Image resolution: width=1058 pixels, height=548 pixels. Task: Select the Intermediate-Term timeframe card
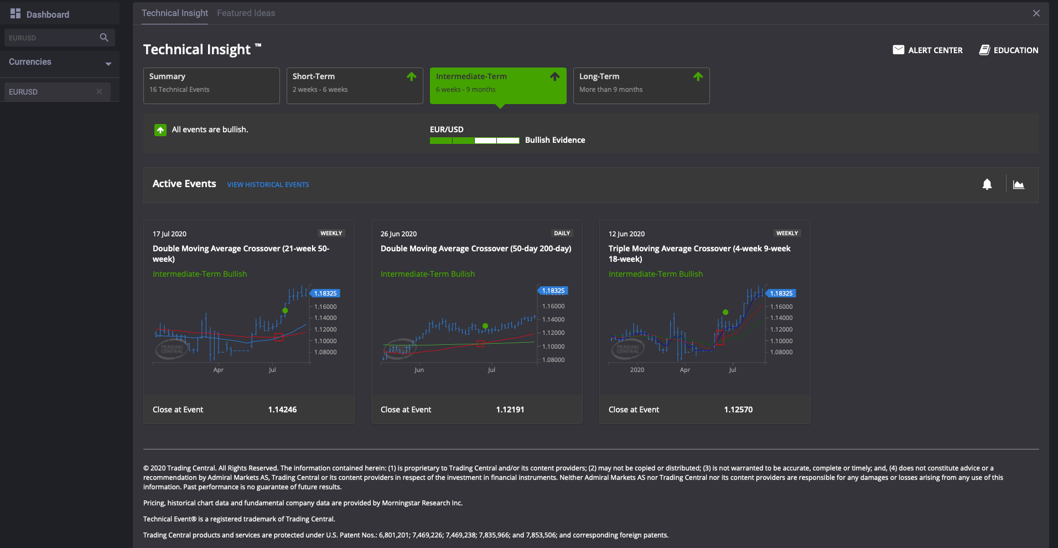[498, 86]
